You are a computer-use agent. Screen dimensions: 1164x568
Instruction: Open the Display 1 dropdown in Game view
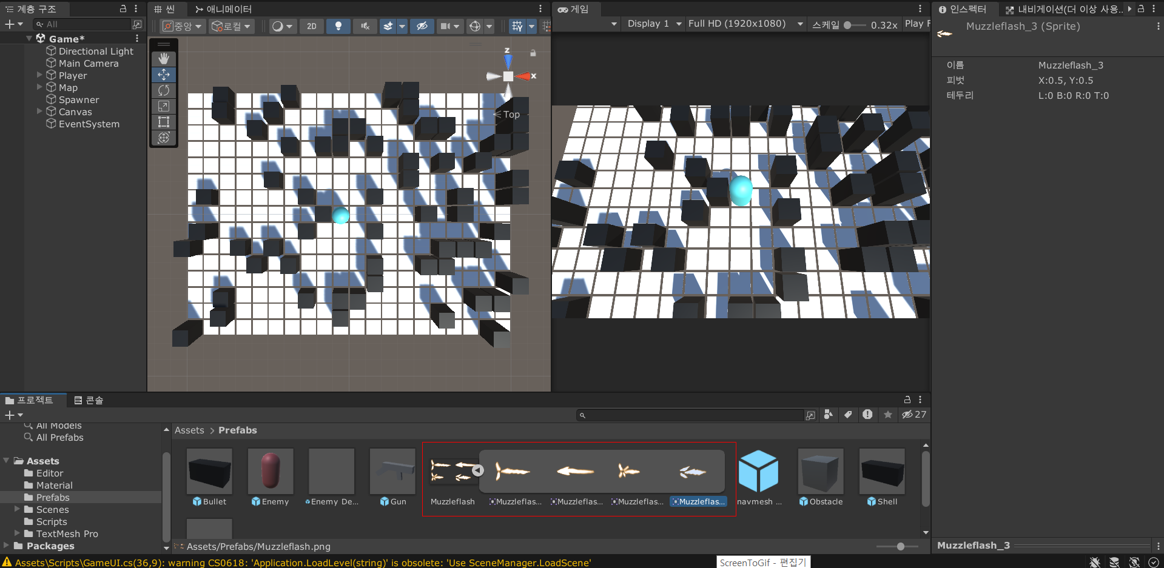[654, 24]
